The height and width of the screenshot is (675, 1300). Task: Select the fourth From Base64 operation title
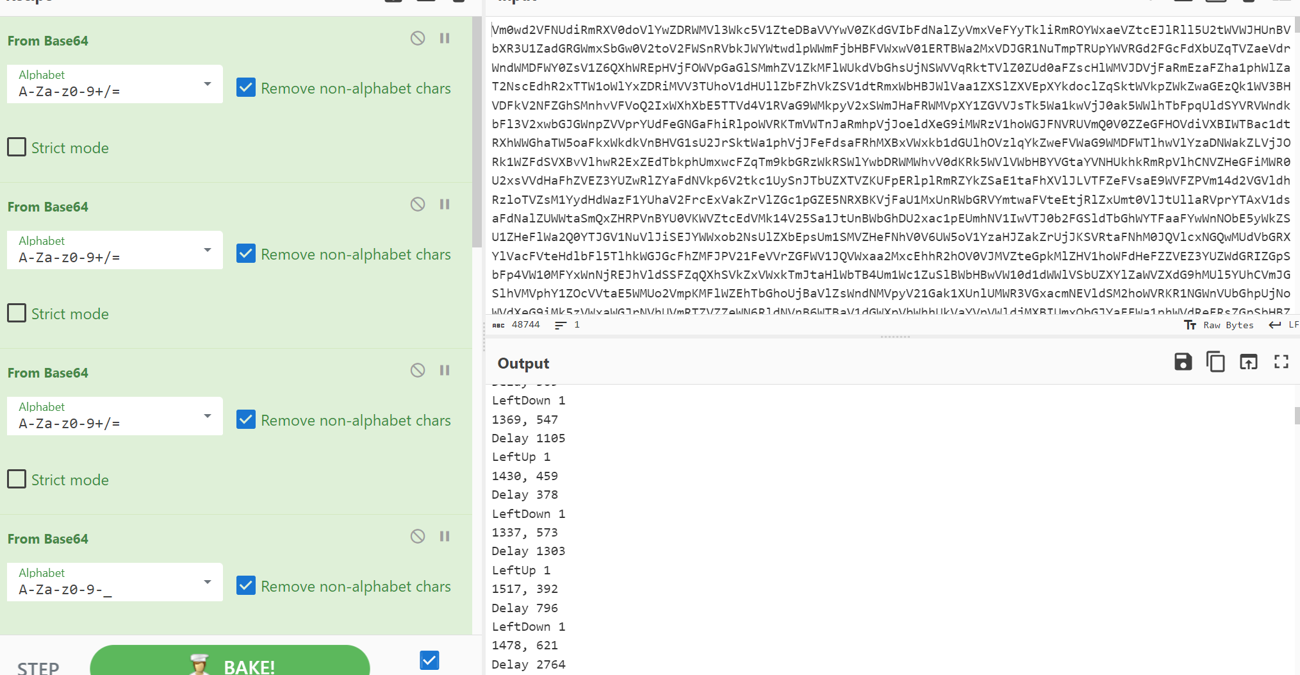coord(48,539)
